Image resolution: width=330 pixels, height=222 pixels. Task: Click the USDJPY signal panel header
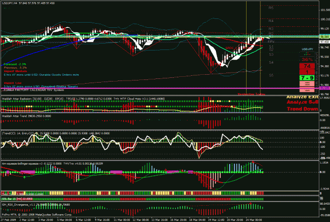pos(307,49)
